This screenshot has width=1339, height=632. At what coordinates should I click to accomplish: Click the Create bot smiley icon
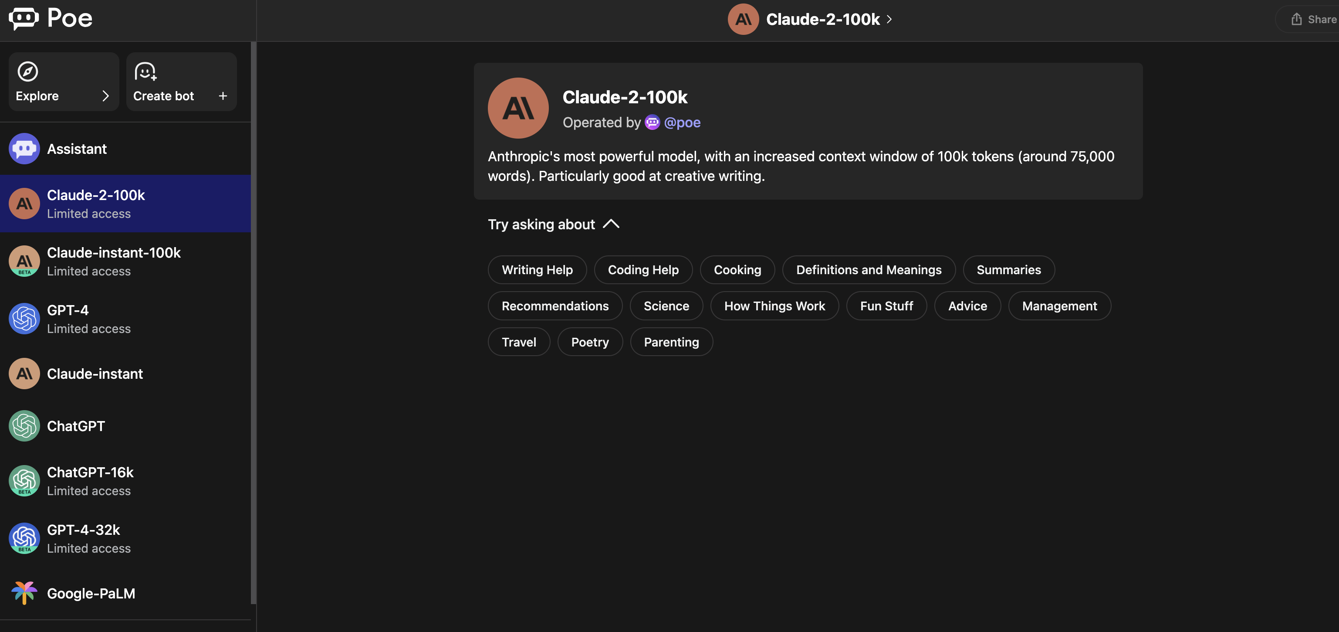coord(145,71)
